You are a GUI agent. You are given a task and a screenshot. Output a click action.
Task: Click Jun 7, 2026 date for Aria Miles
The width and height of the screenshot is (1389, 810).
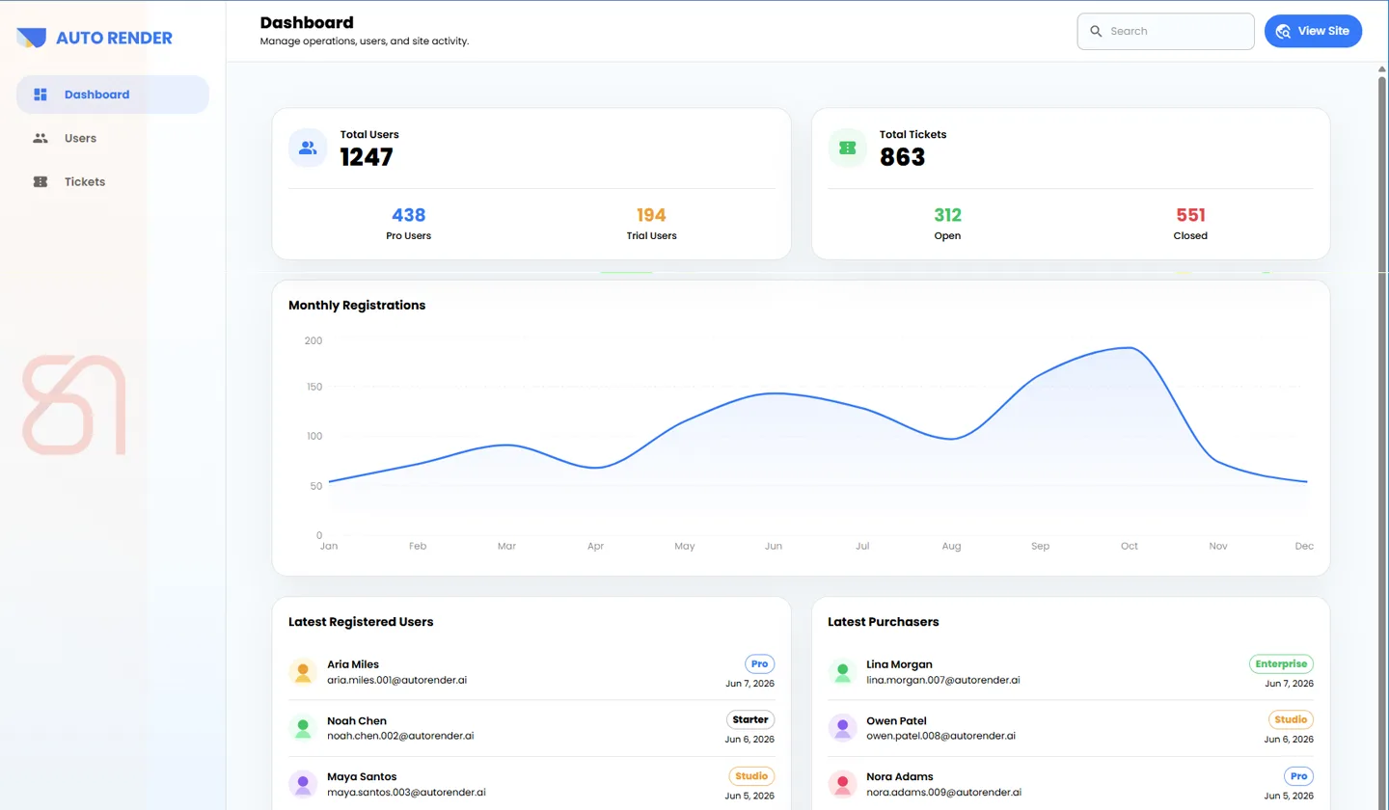point(749,684)
